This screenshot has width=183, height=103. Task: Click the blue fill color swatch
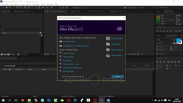click(x=178, y=40)
